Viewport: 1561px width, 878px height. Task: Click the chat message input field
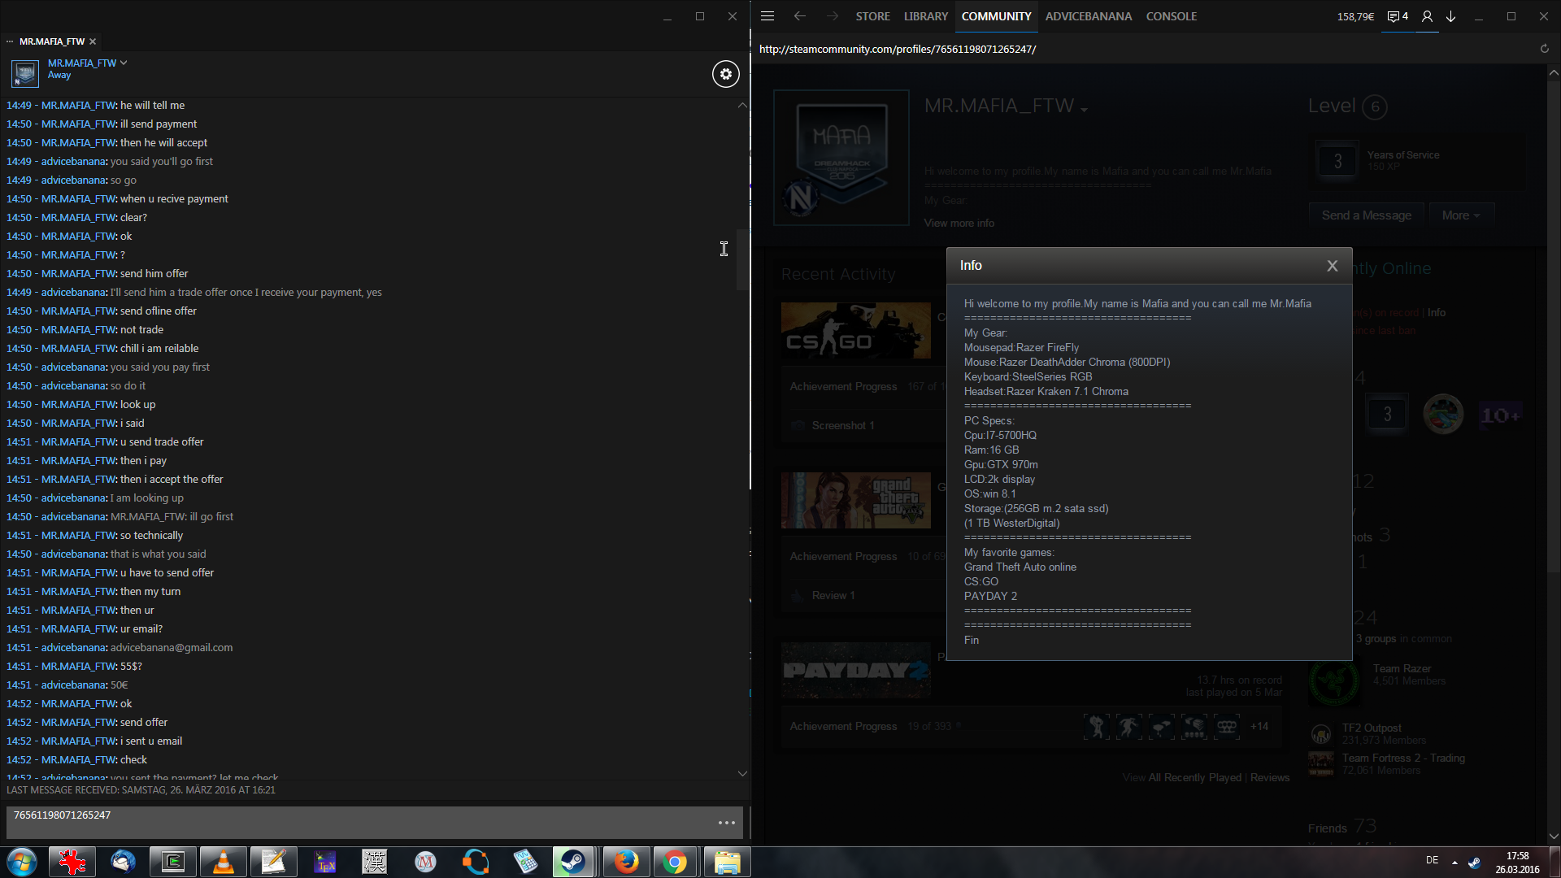pyautogui.click(x=358, y=822)
